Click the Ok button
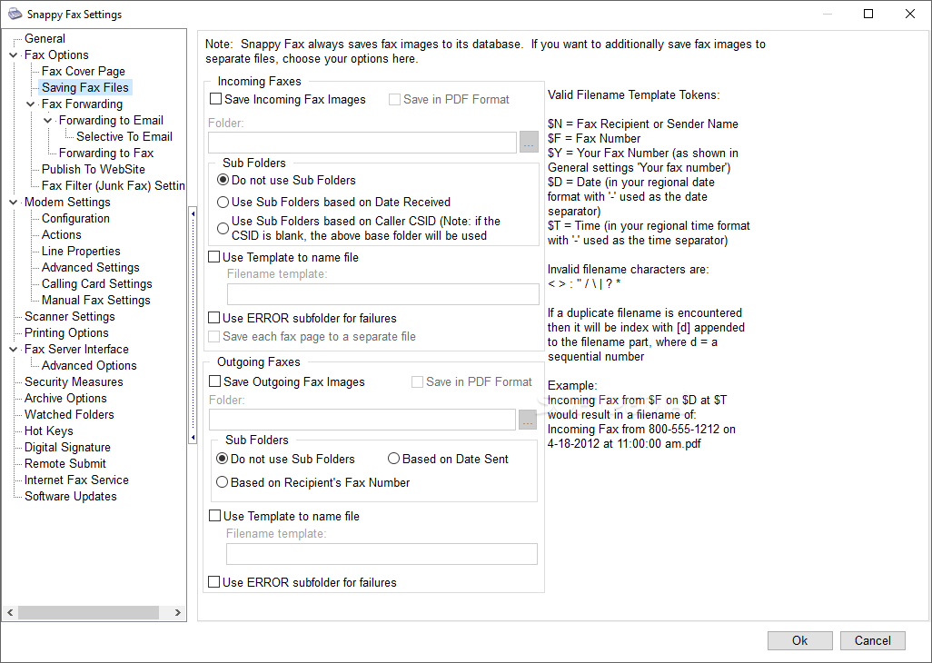Image resolution: width=932 pixels, height=663 pixels. [x=800, y=640]
